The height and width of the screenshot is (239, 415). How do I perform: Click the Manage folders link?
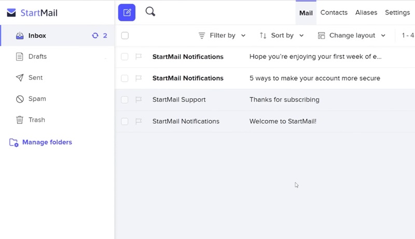47,142
